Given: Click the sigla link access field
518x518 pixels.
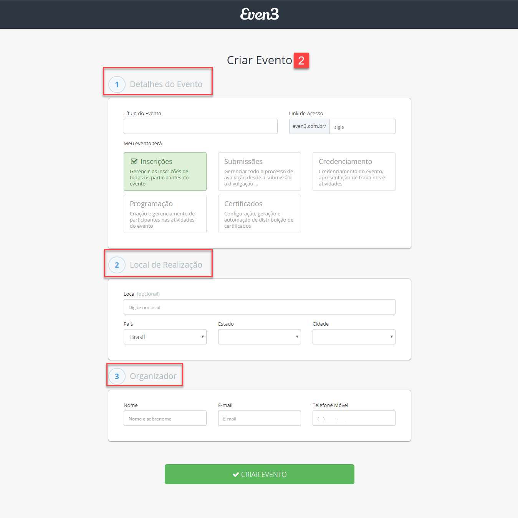Looking at the screenshot, I should tap(362, 126).
